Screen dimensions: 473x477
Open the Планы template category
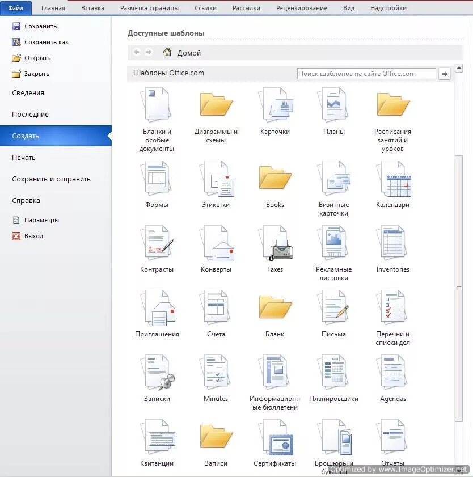(333, 111)
